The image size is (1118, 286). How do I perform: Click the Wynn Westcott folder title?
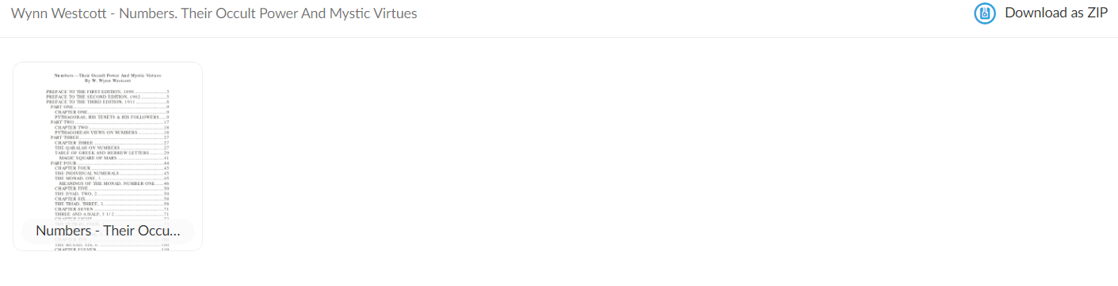[214, 13]
